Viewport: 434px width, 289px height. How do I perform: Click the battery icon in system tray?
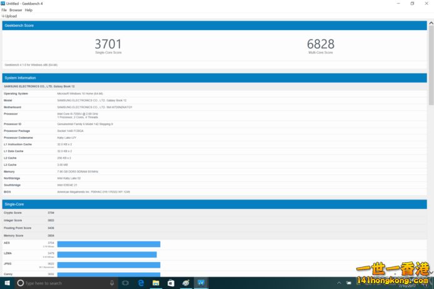click(x=348, y=283)
